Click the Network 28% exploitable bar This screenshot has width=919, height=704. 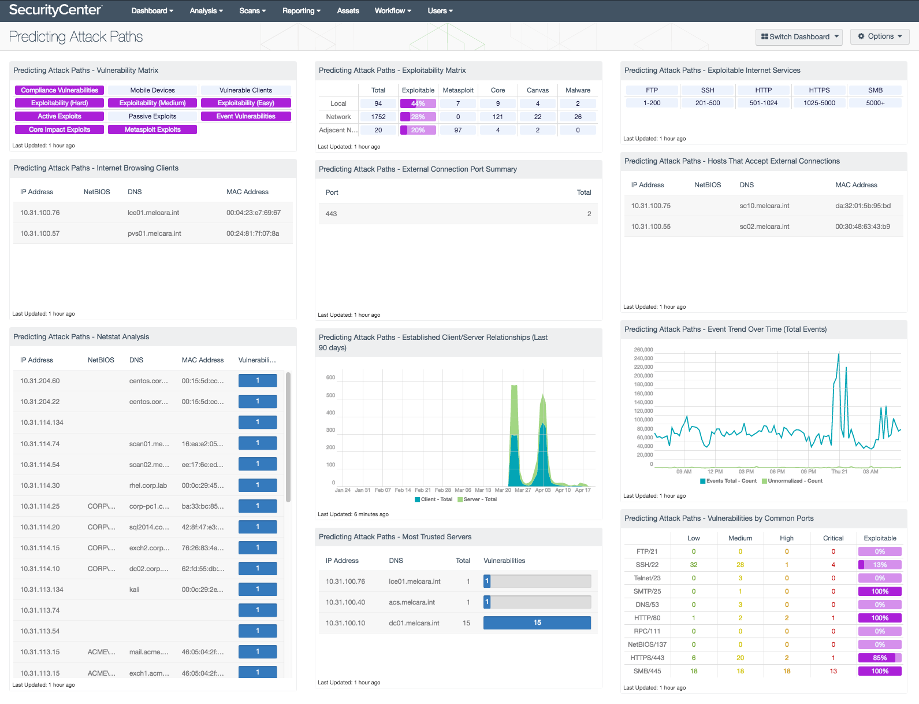[418, 117]
